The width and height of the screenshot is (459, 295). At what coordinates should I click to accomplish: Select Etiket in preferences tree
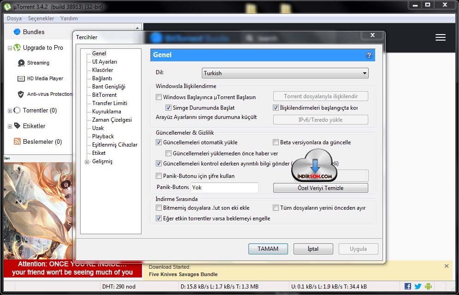pyautogui.click(x=99, y=153)
